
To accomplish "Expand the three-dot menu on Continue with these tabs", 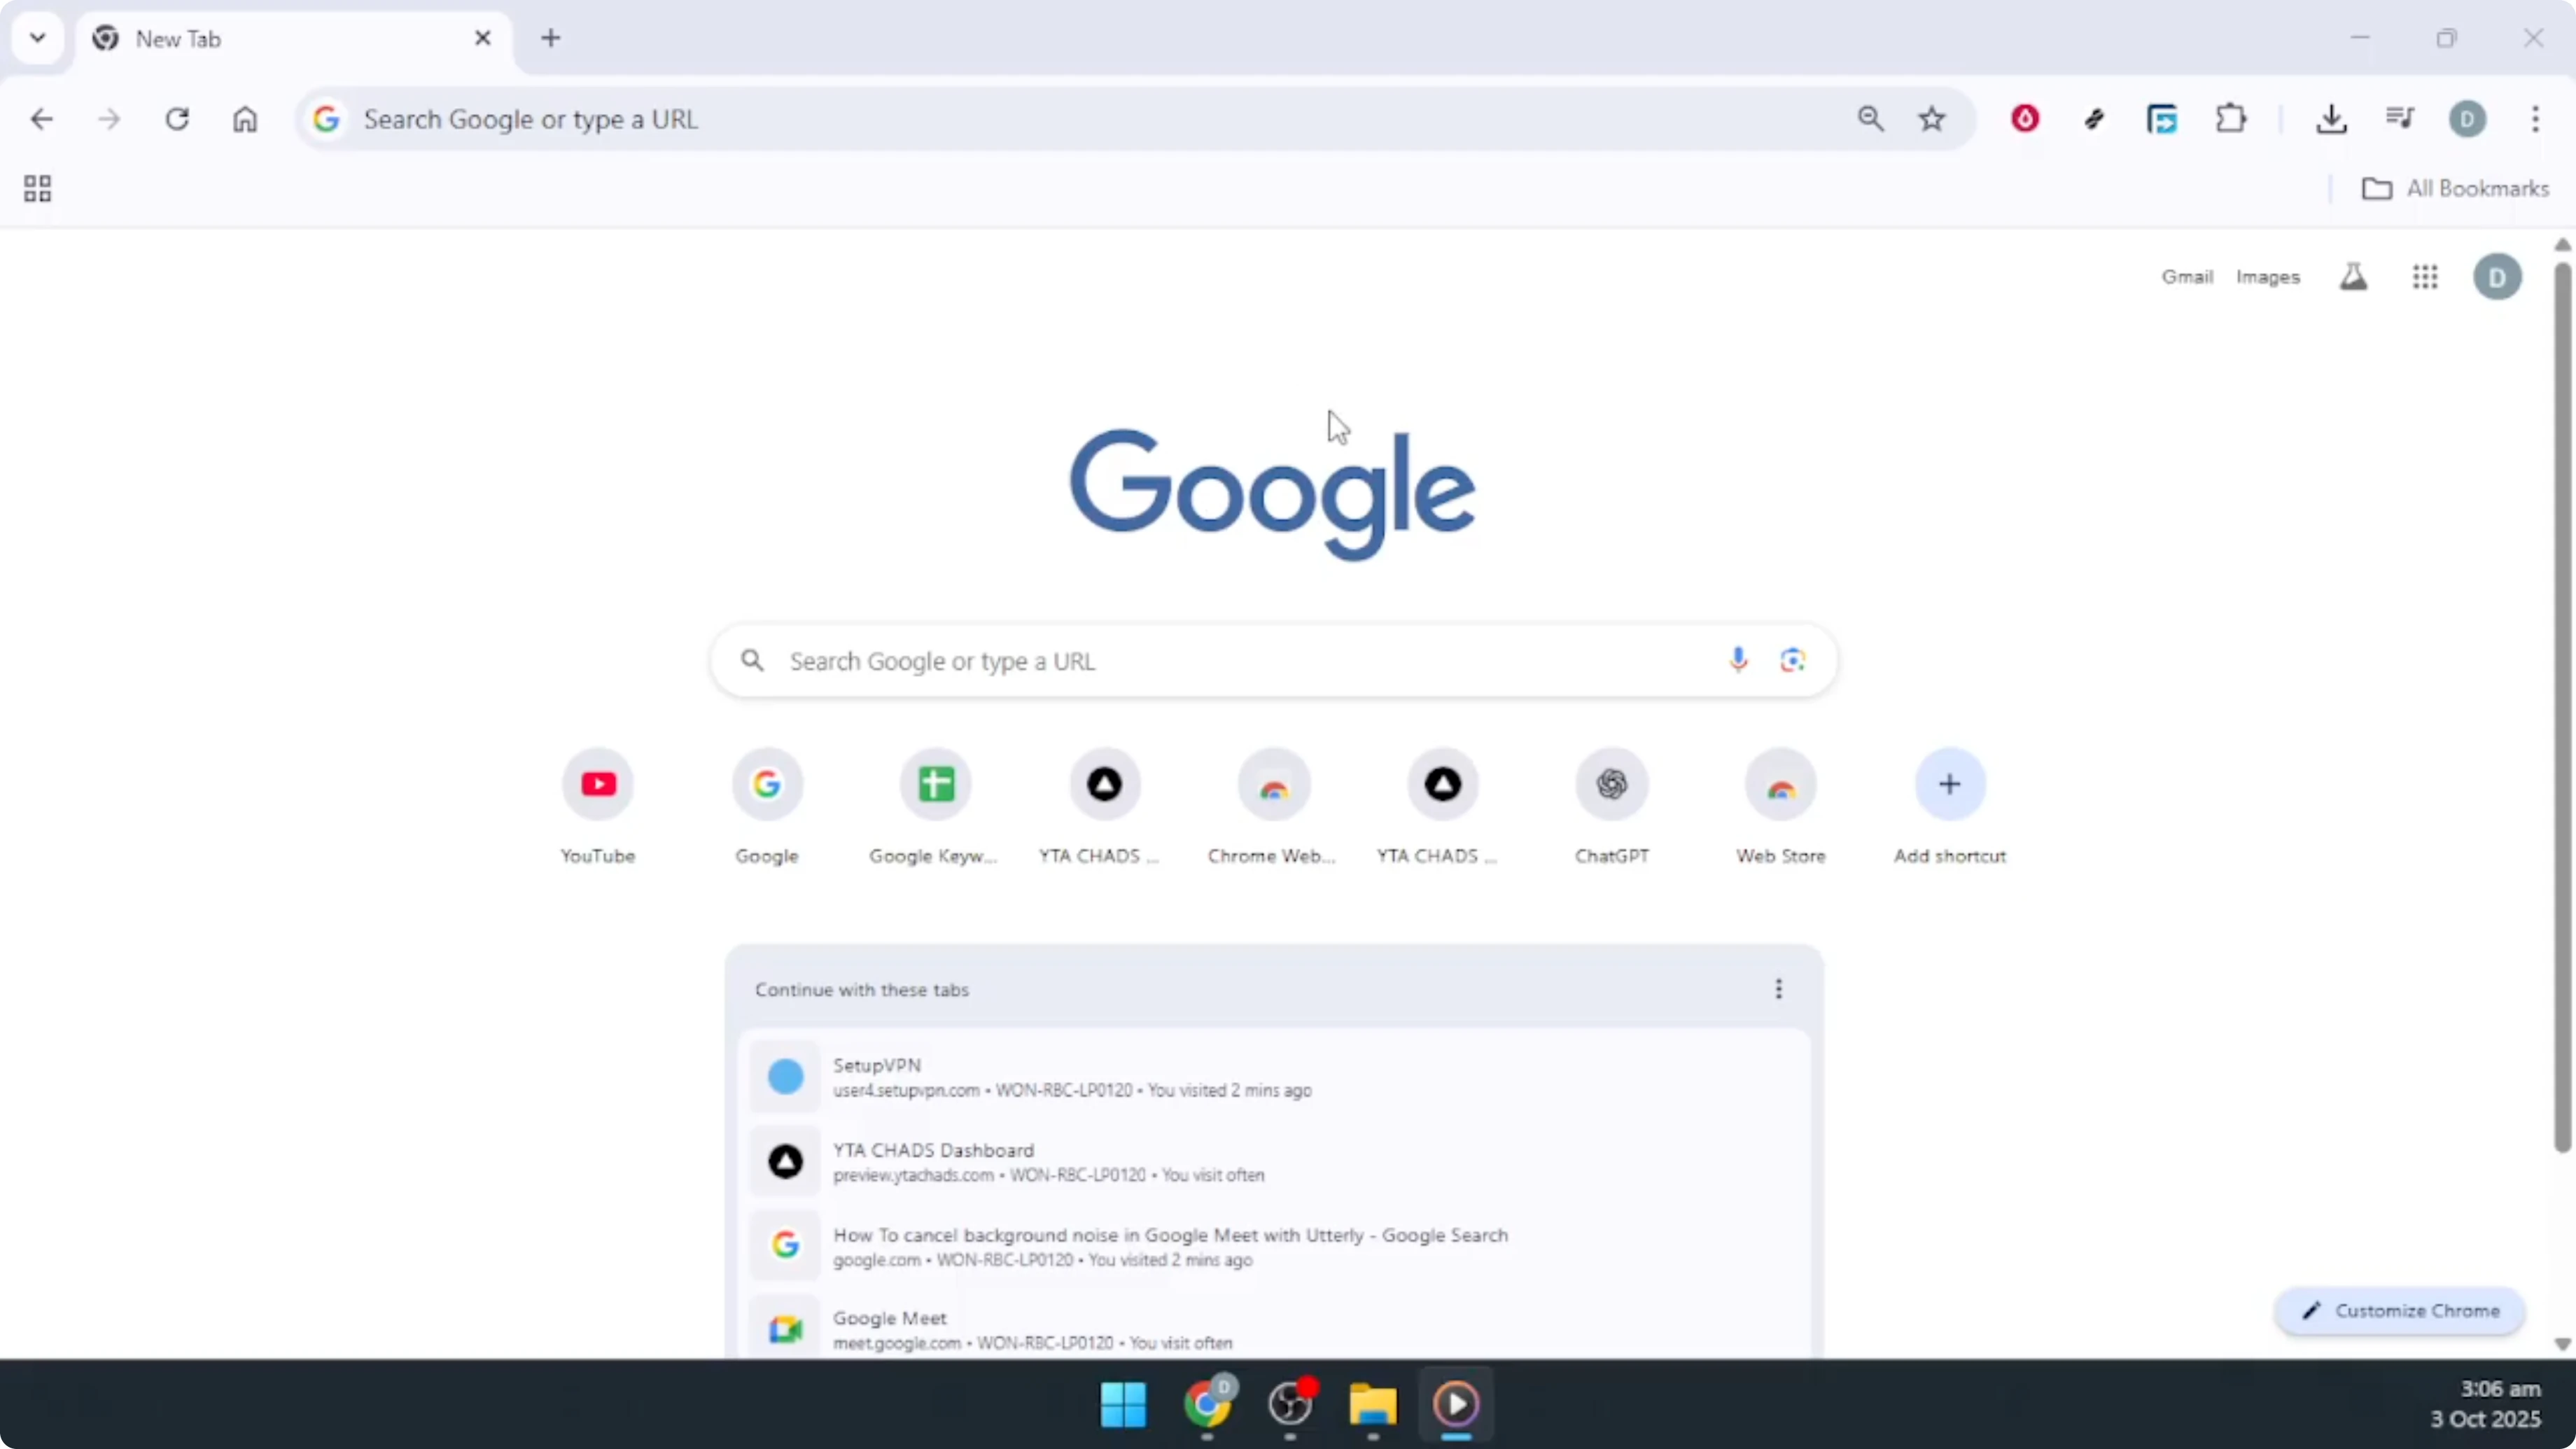I will tap(1779, 989).
